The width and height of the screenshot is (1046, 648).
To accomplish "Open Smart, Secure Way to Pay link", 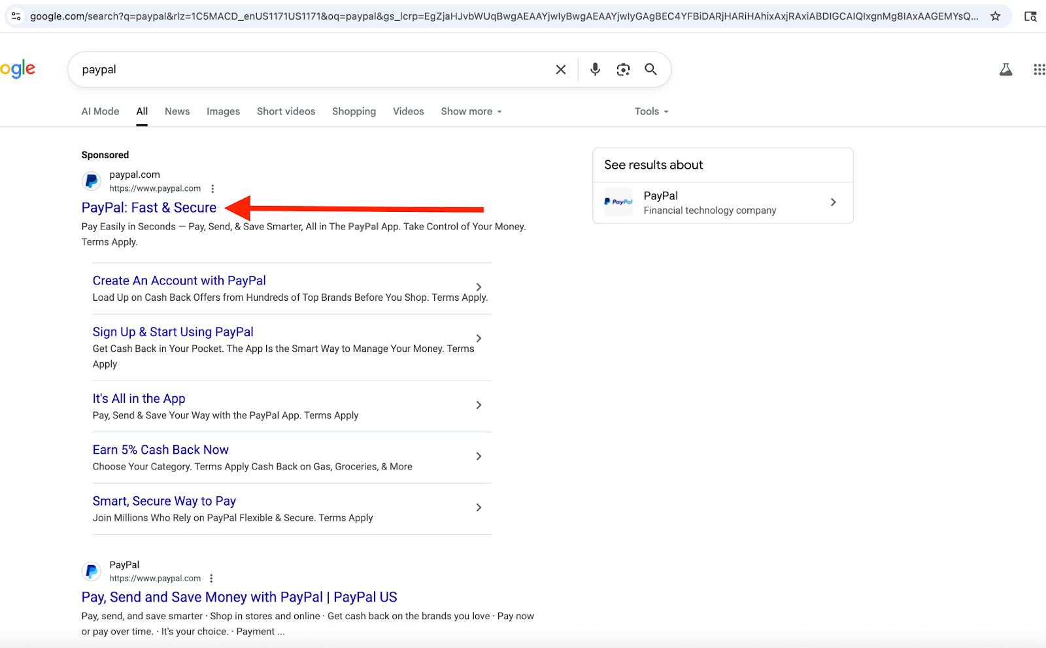I will click(x=164, y=501).
